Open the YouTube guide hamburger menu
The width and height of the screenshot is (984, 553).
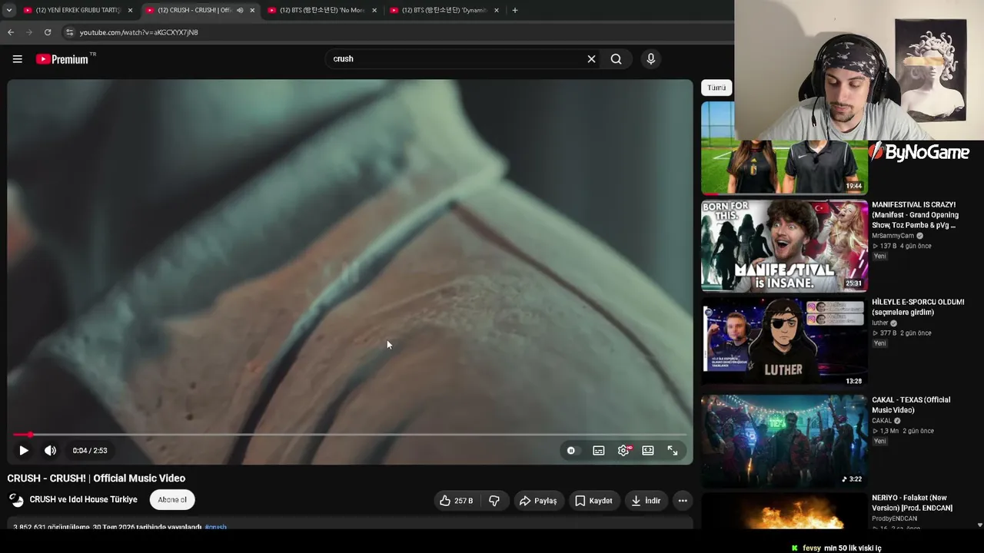coord(17,59)
